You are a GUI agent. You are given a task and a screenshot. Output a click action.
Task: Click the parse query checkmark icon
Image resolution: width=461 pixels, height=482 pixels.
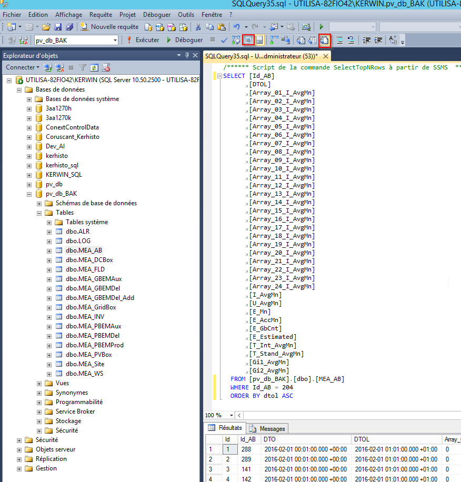click(x=224, y=40)
